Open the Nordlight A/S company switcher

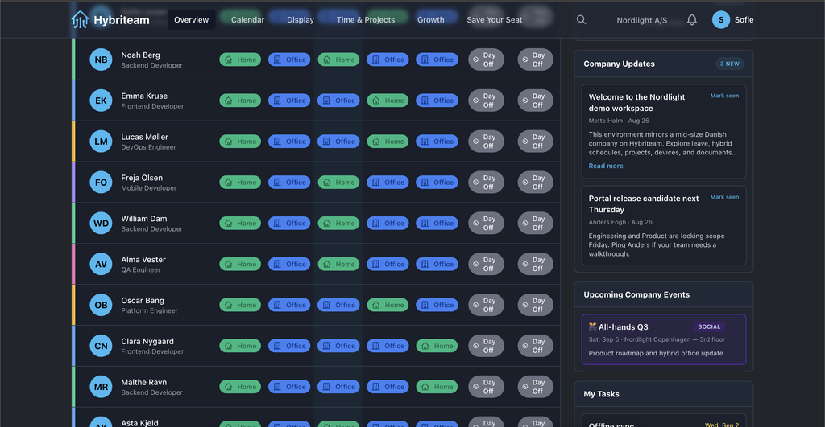(x=641, y=20)
